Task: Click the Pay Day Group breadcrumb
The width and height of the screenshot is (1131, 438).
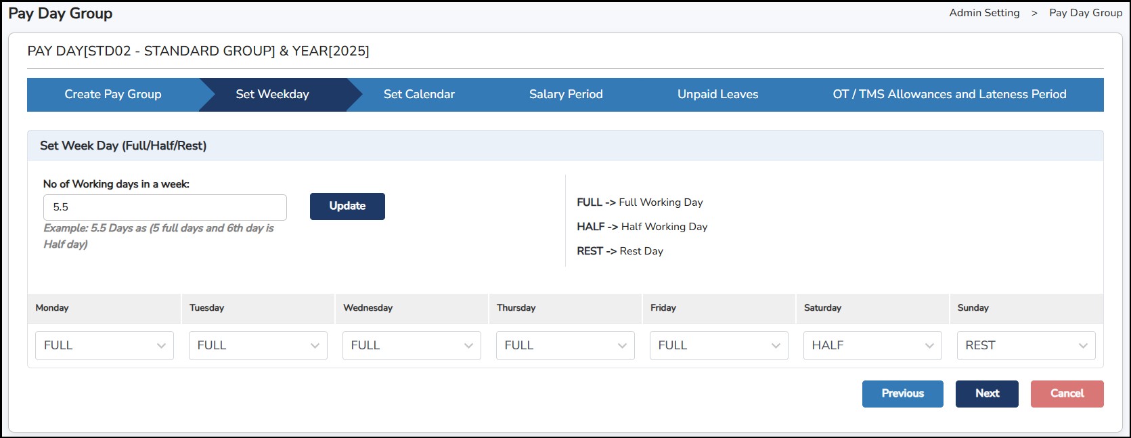Action: (x=1086, y=13)
